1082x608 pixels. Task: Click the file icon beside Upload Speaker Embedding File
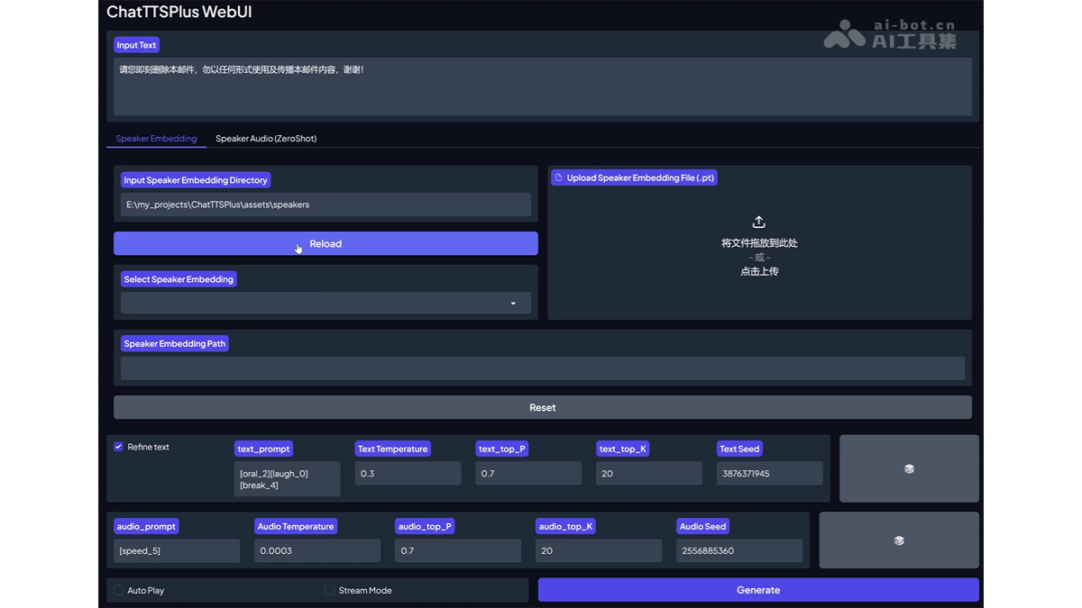[559, 178]
